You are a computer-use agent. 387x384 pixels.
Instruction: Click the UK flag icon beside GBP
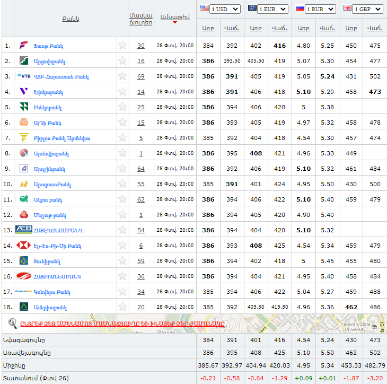347,7
